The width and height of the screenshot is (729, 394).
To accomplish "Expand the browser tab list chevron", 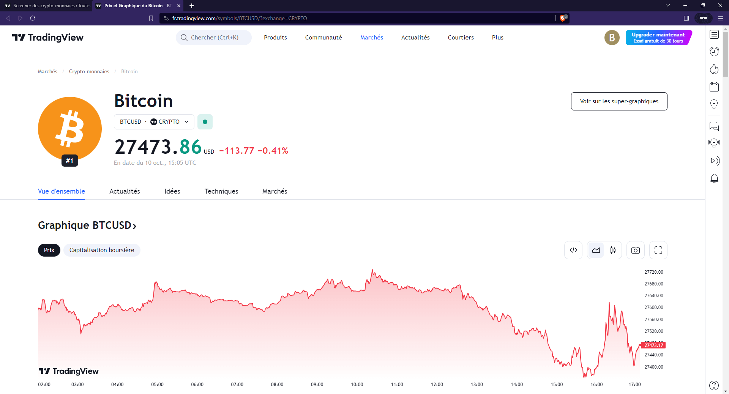I will point(667,5).
